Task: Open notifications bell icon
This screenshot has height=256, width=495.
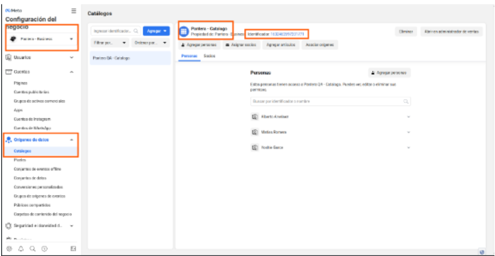Action: click(x=21, y=249)
